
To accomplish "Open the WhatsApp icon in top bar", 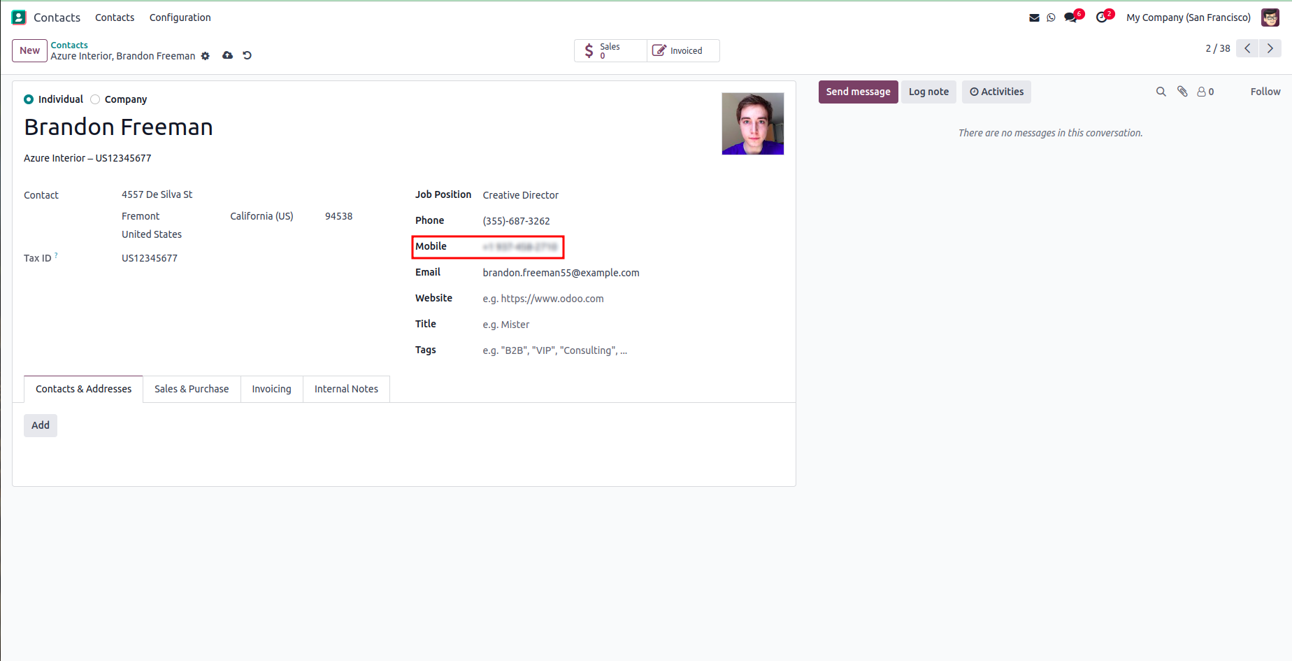I will (x=1051, y=17).
